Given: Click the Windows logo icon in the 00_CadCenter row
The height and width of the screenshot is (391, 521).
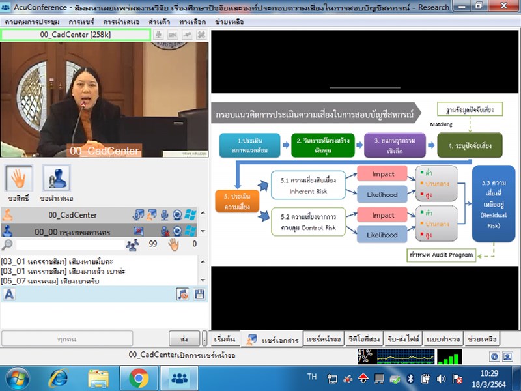Looking at the screenshot, I should point(190,215).
